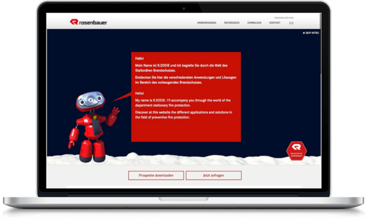Screen dimensions: 367x221
Task: Click the R.EDDIE robot's head
Action: pyautogui.click(x=91, y=101)
